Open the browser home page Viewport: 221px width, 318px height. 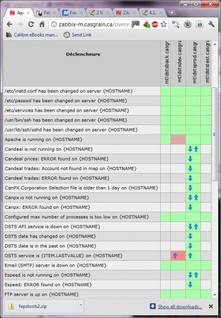[x=42, y=24]
